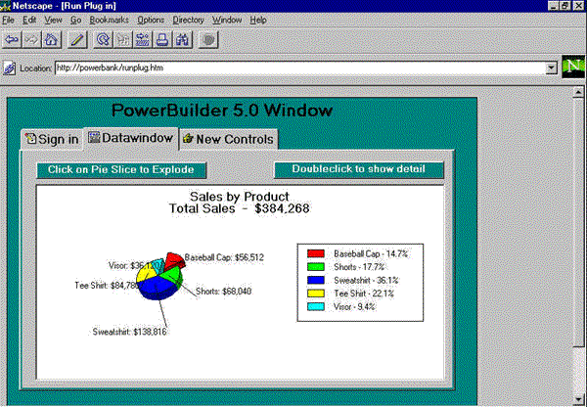Click the 'Doubleclick to show detail' button
Screen dimensions: 587x407
click(359, 169)
